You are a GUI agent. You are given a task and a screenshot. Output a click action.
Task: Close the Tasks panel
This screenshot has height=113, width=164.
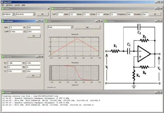48,8
